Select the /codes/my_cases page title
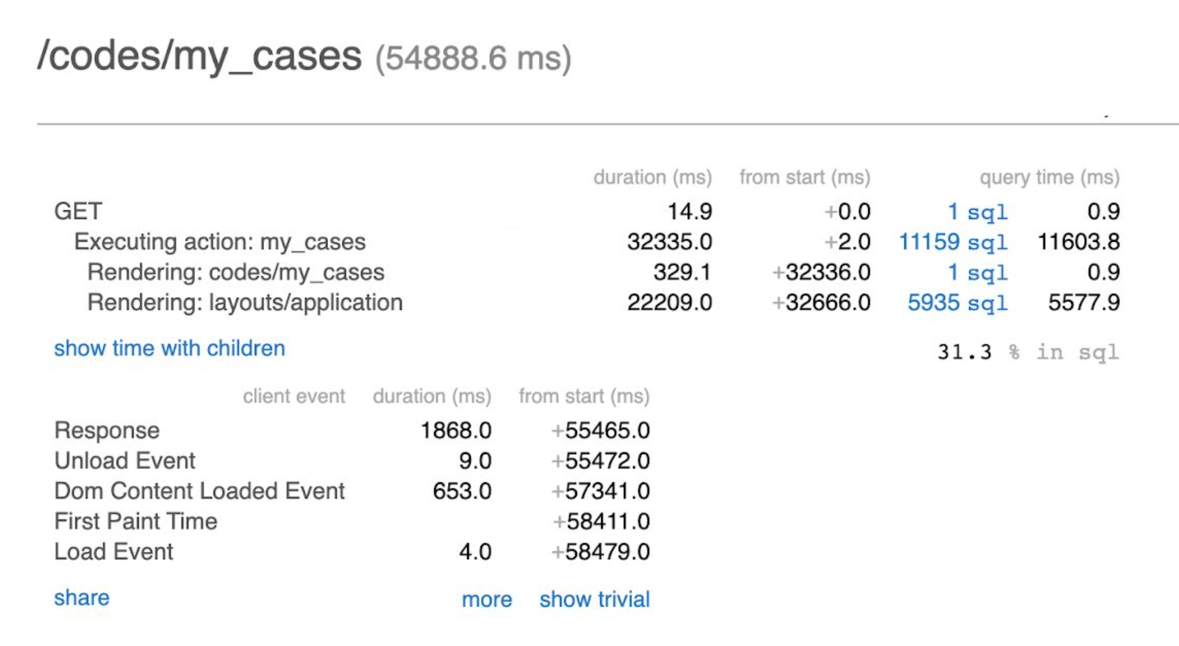Screen dimensions: 1179x646 (x=199, y=57)
